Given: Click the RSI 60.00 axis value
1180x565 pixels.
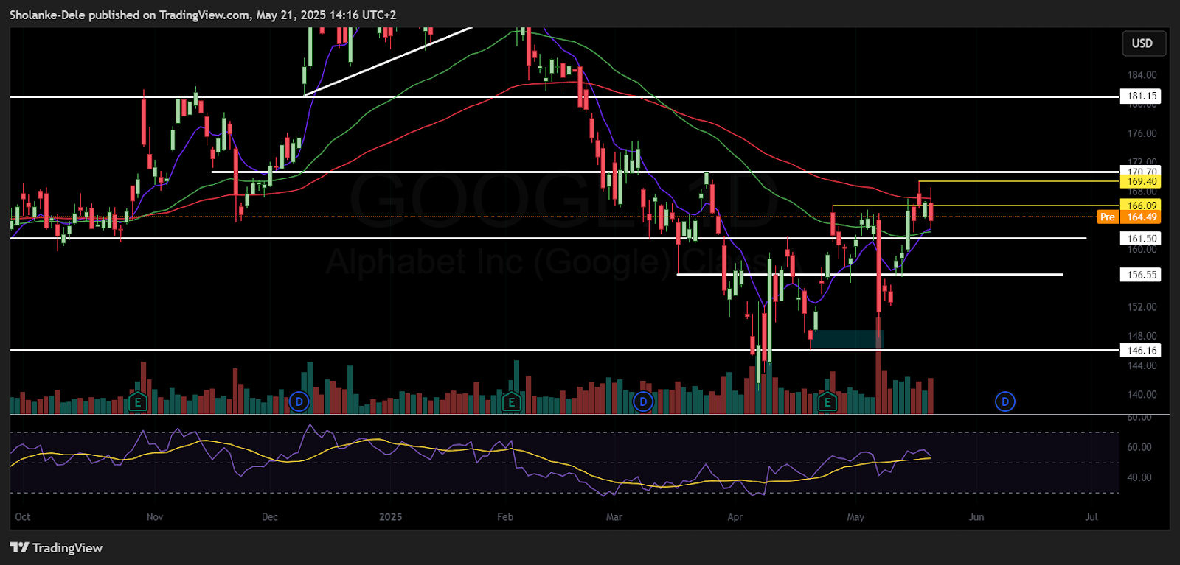Looking at the screenshot, I should [1139, 447].
